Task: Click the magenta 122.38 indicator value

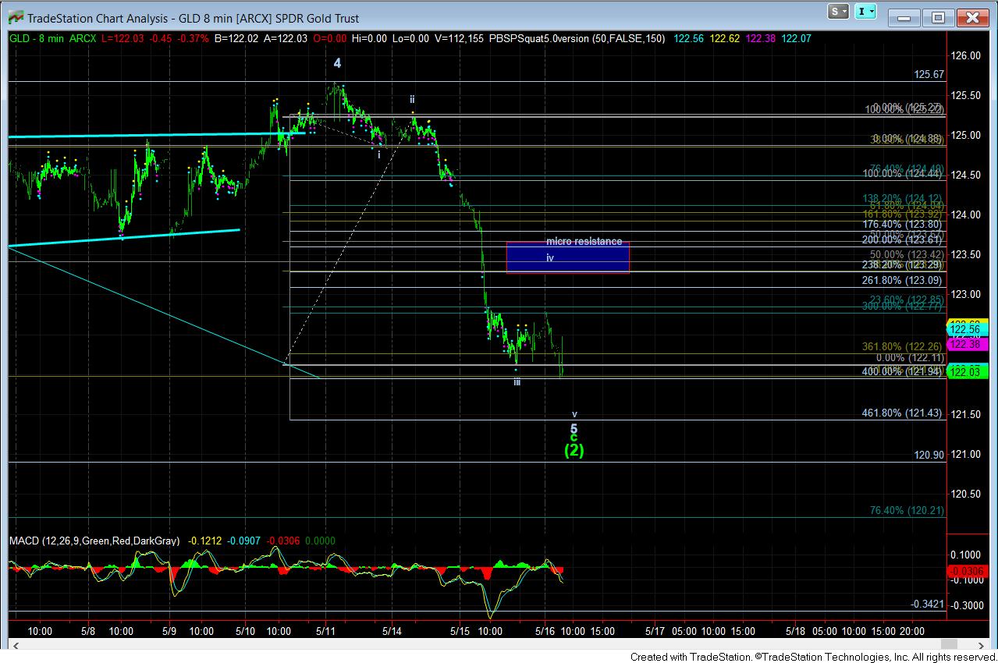Action: [x=762, y=37]
